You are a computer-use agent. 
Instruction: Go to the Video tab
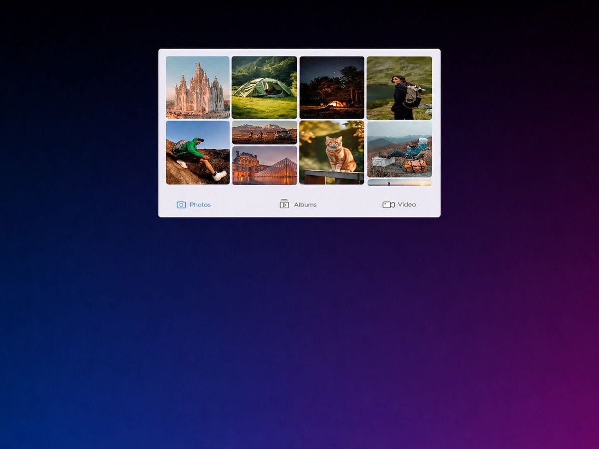399,205
